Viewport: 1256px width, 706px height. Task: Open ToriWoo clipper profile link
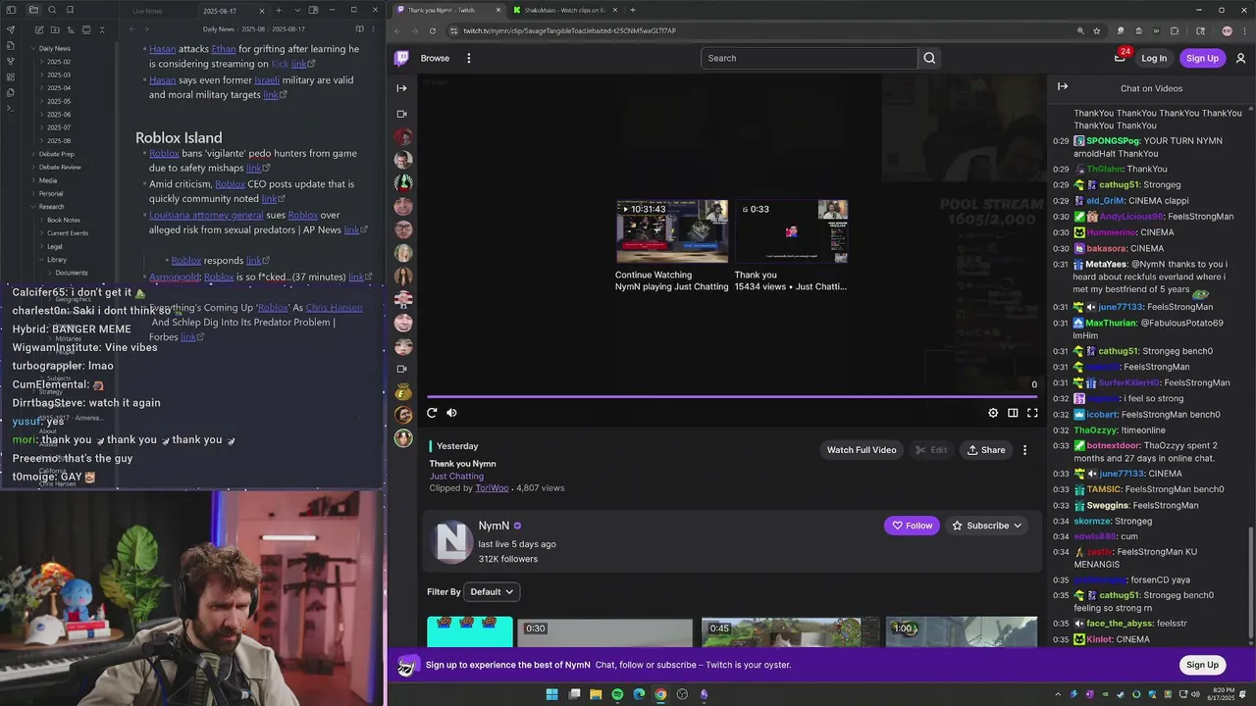point(492,487)
